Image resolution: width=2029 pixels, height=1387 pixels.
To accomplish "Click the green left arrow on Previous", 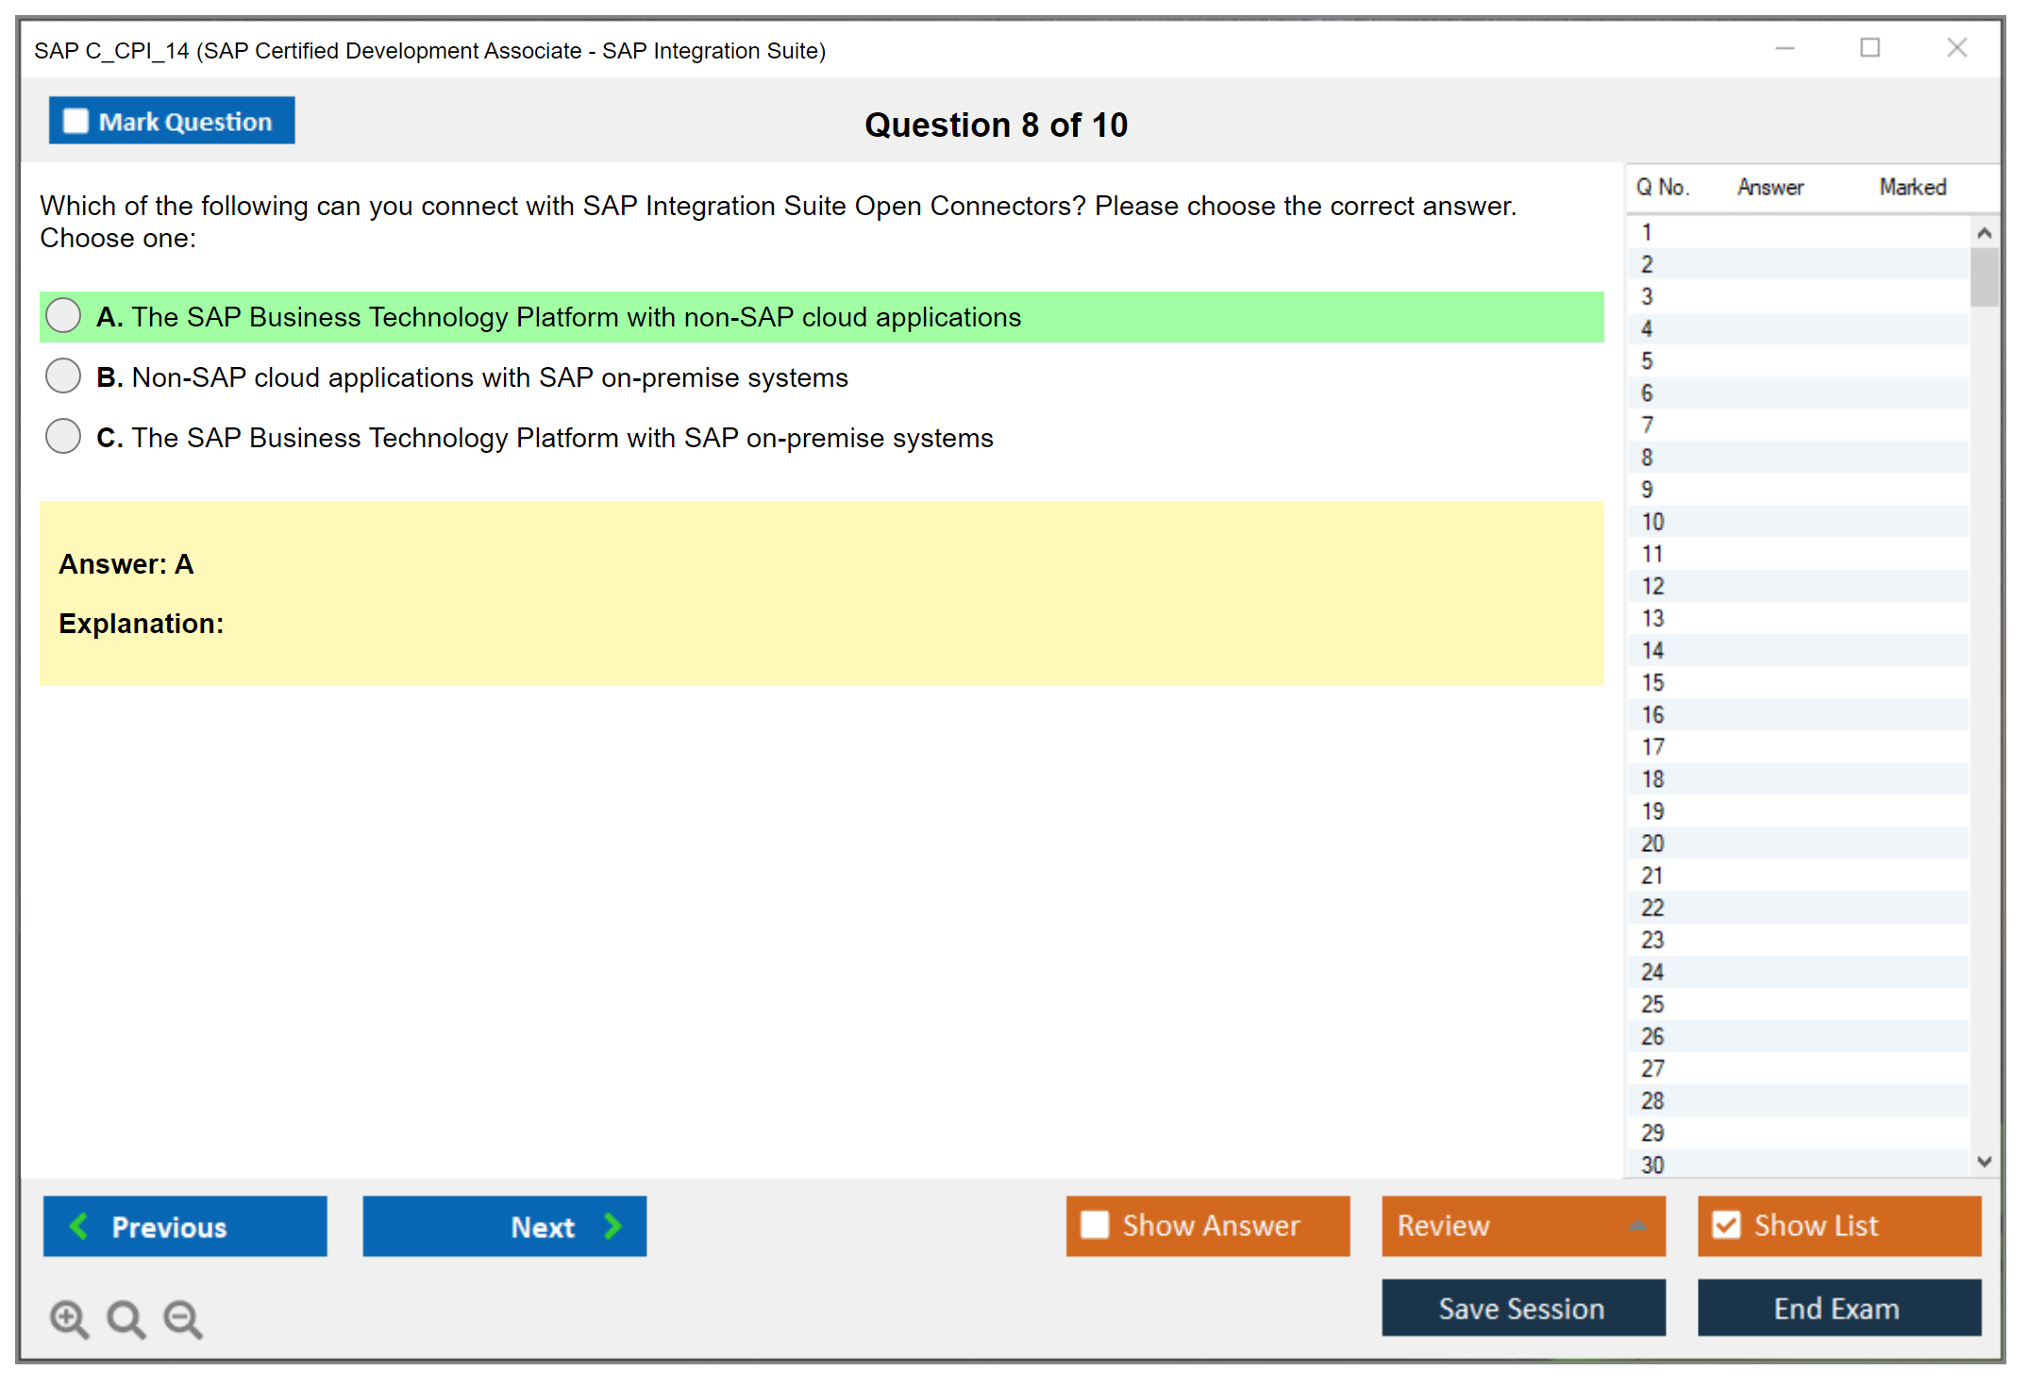I will (x=79, y=1226).
